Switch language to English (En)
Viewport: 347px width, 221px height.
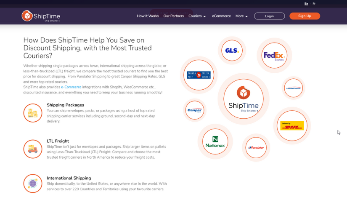(x=306, y=3)
